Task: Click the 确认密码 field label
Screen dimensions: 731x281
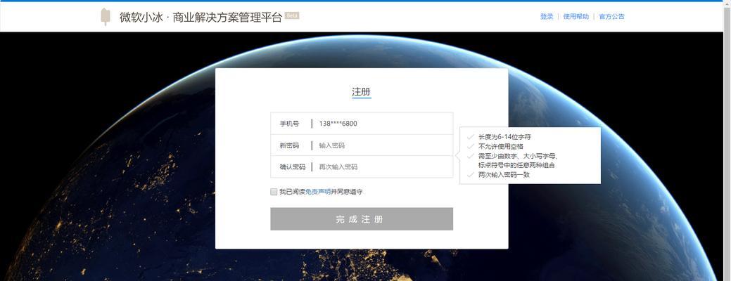Action: (x=292, y=166)
